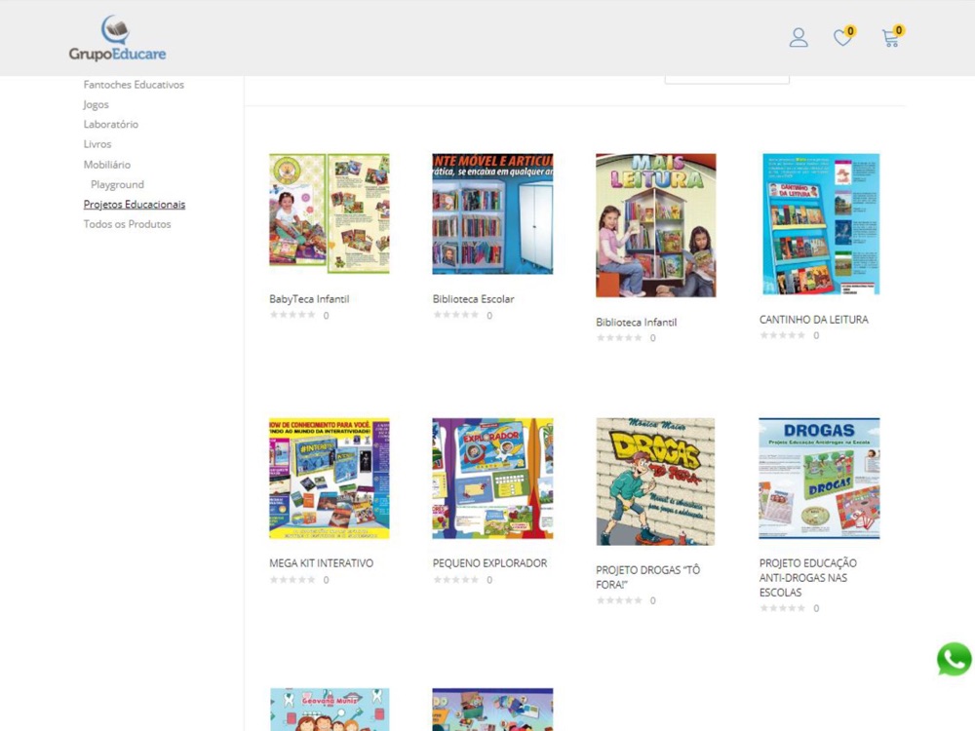This screenshot has height=731, width=975.
Task: Click PEQUENO EXPLORADOR title link
Action: [490, 563]
